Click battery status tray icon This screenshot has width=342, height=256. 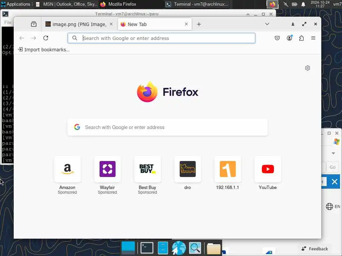(x=295, y=4)
